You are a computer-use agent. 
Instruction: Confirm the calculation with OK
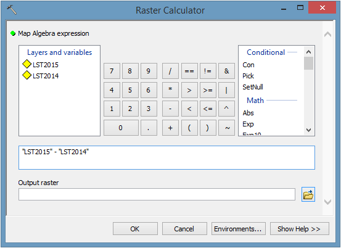coord(135,229)
